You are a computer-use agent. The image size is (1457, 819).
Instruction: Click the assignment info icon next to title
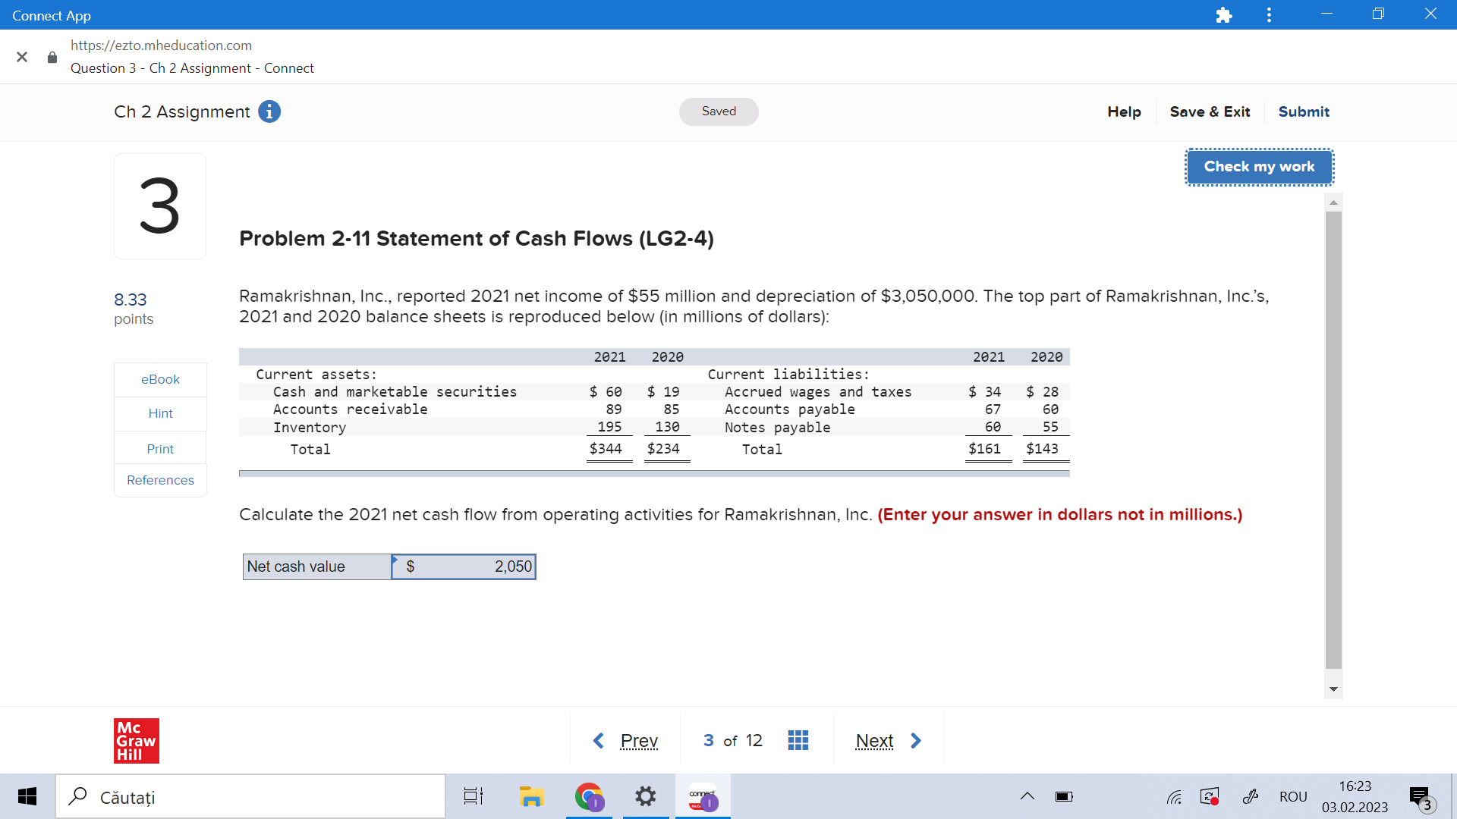pyautogui.click(x=269, y=111)
